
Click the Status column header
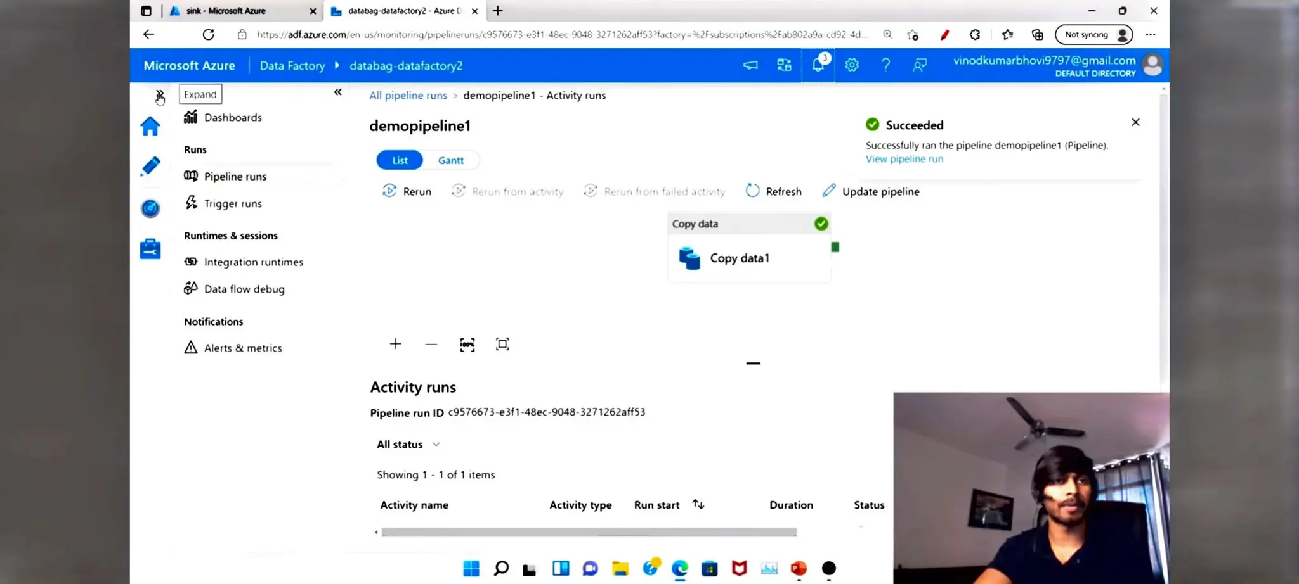point(869,505)
